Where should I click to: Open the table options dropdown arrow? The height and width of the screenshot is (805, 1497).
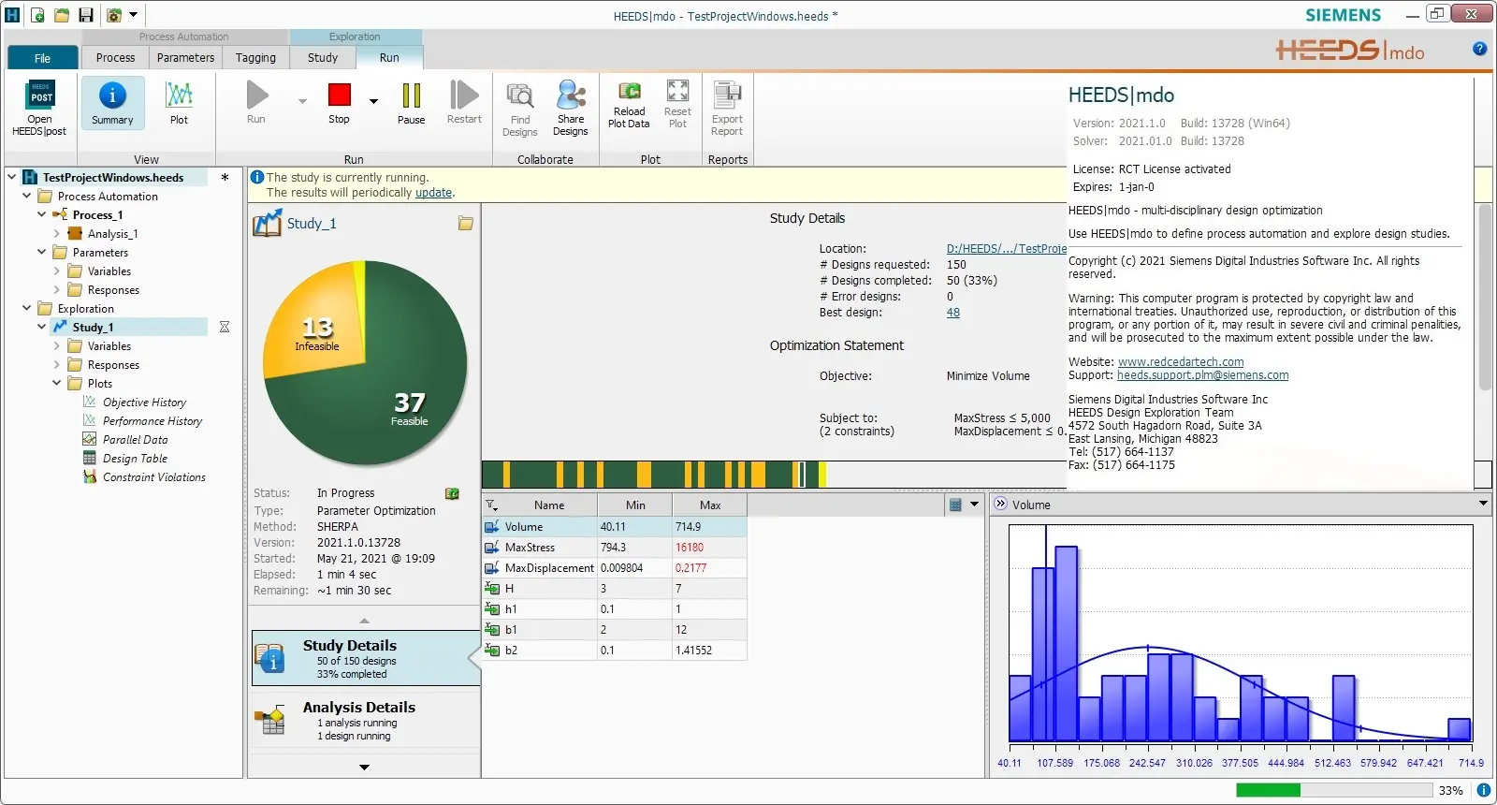coord(974,505)
